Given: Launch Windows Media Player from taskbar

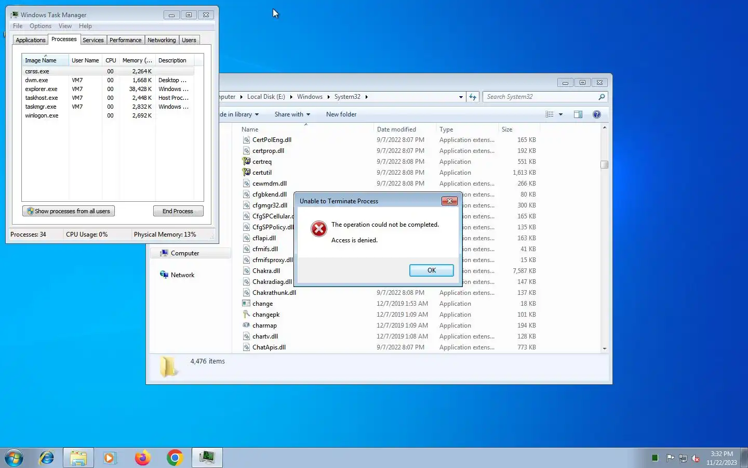Looking at the screenshot, I should (110, 458).
